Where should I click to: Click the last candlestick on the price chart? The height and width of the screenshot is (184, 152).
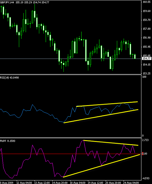click(135, 57)
